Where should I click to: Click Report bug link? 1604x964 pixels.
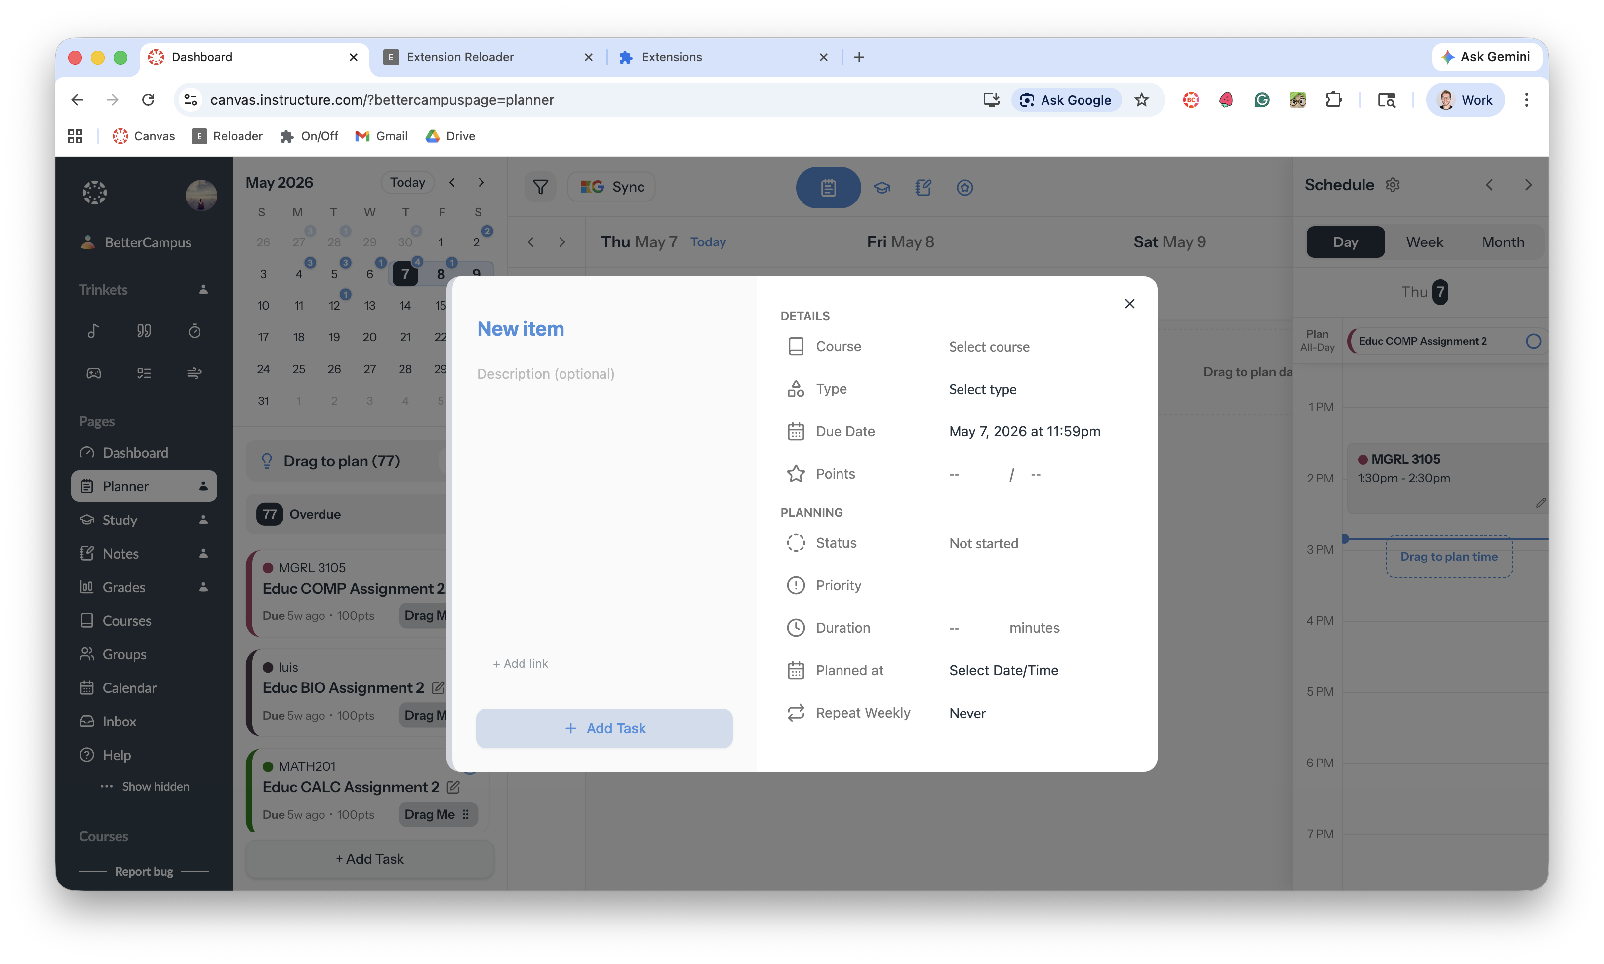pos(144,872)
